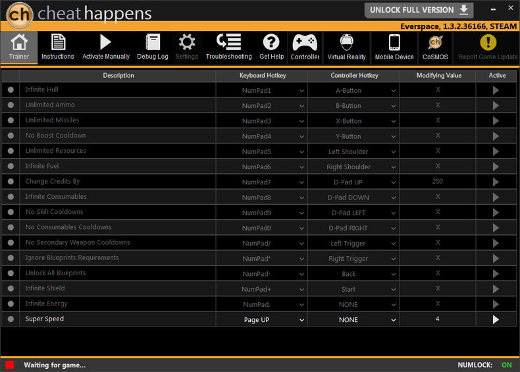Screen dimensions: 520x372
Task: Activate the Infinite Consumables arrow
Action: click(x=496, y=197)
